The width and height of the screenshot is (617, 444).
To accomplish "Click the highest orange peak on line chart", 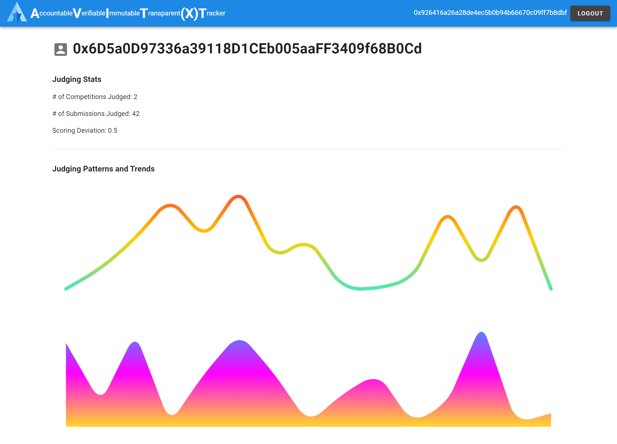I will (x=238, y=196).
